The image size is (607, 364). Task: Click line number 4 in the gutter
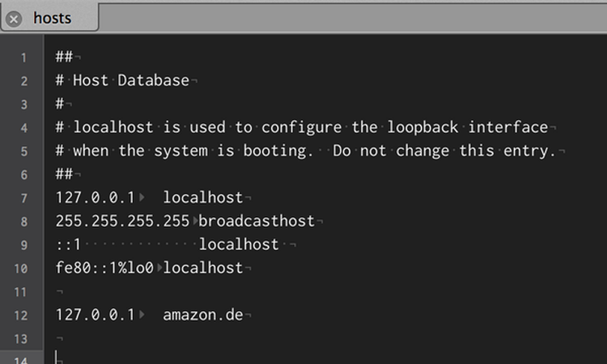[24, 128]
